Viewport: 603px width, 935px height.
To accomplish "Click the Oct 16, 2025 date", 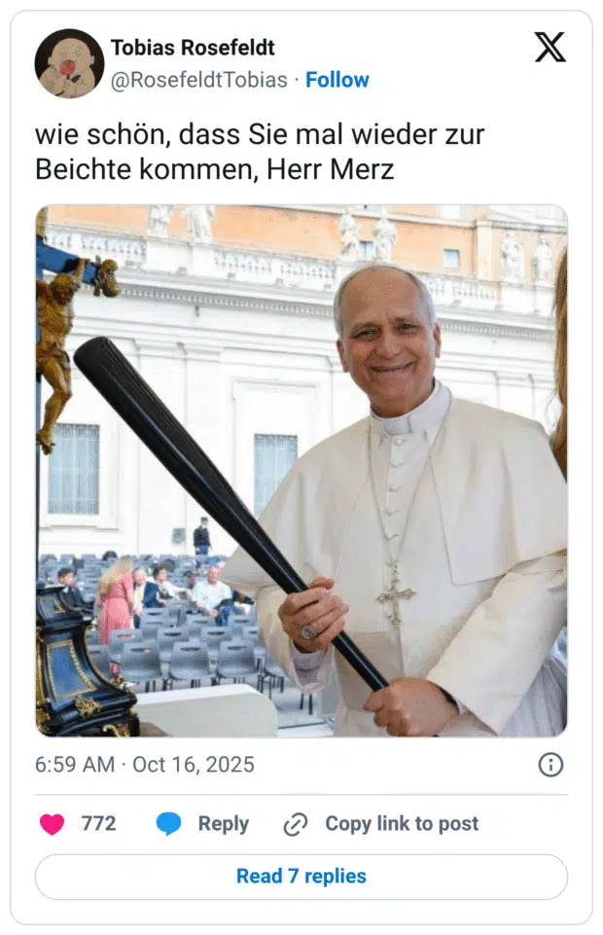I will [193, 765].
